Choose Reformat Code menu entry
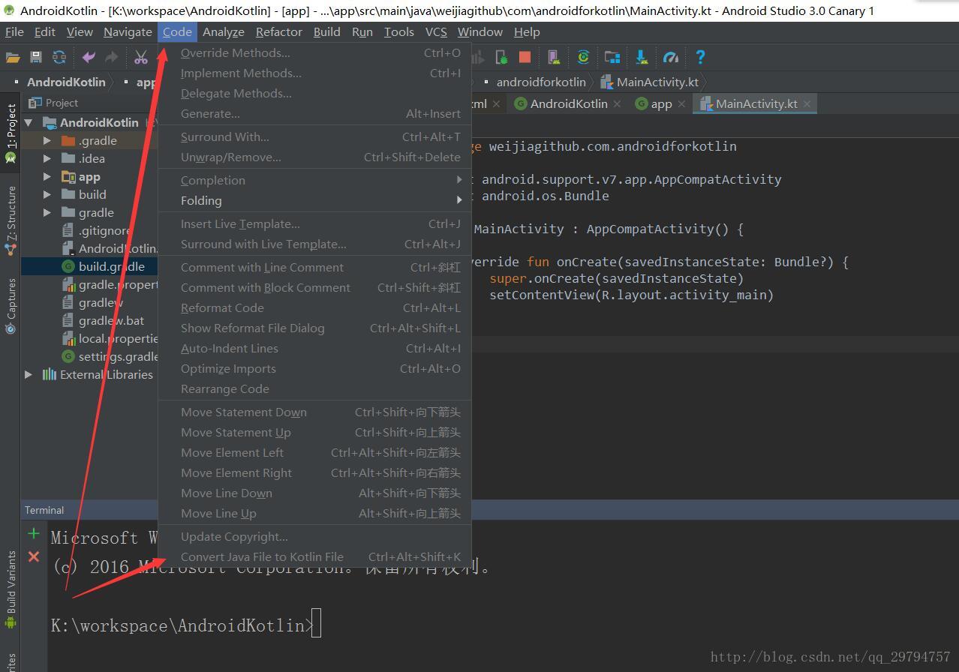The image size is (959, 672). click(x=314, y=307)
